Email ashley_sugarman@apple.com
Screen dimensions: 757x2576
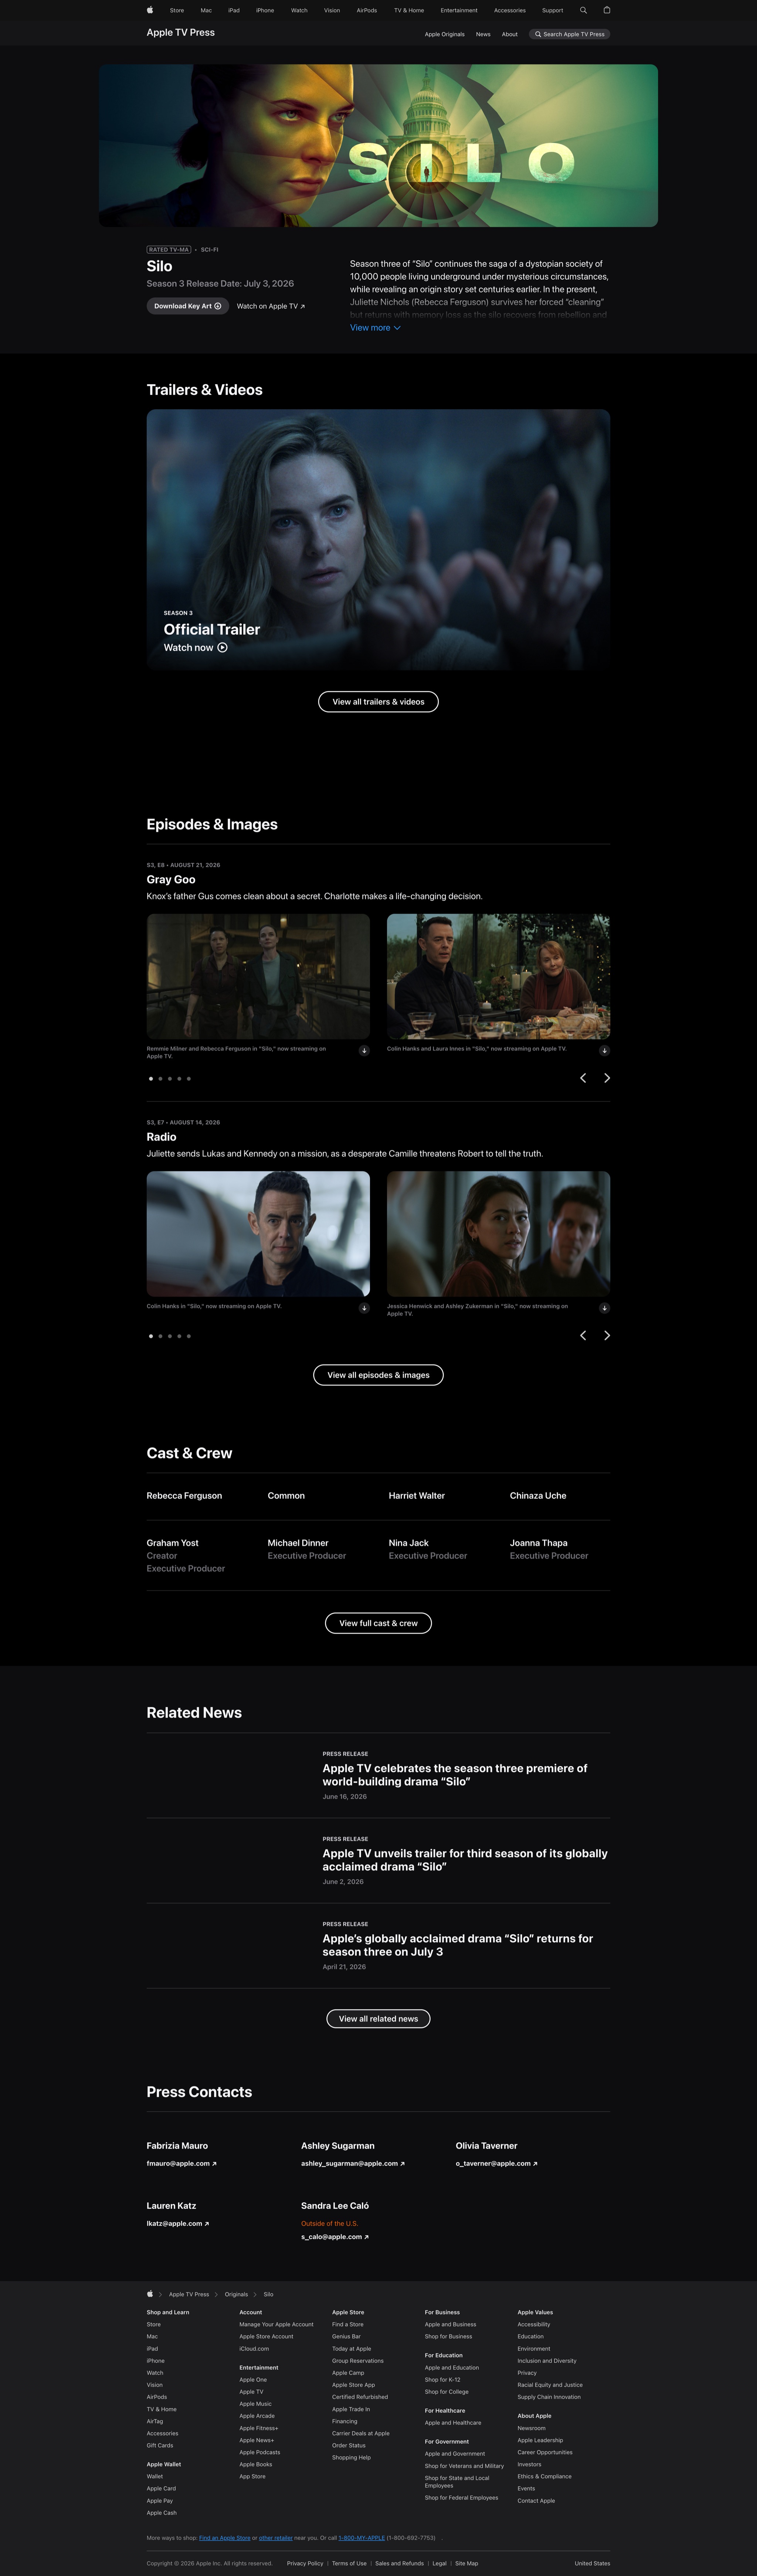coord(353,2164)
